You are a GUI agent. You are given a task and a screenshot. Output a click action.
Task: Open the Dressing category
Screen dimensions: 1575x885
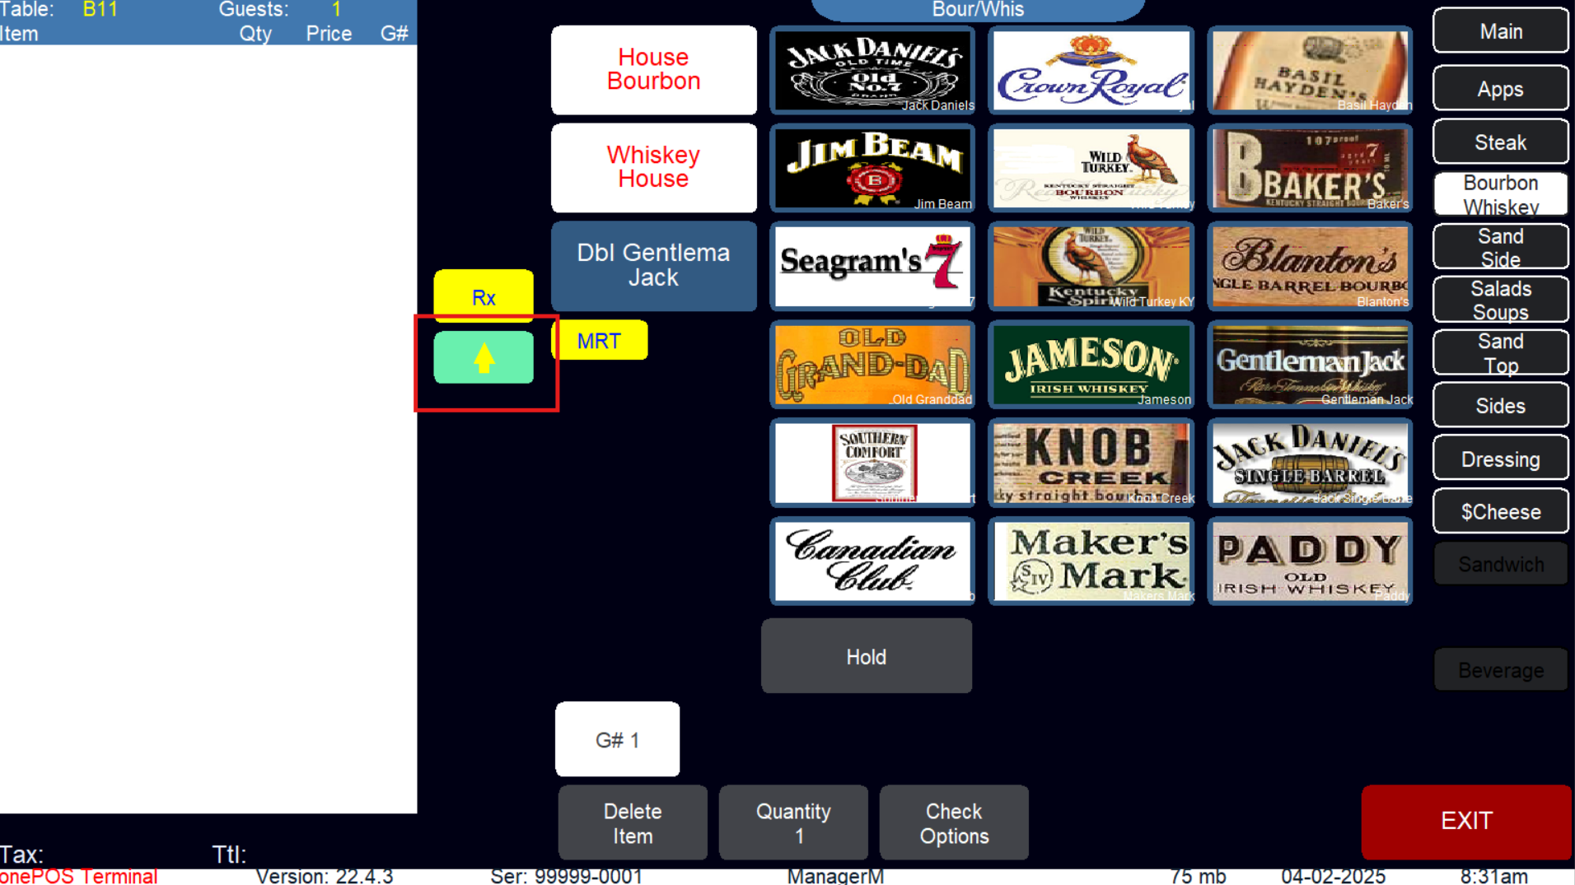(x=1501, y=459)
